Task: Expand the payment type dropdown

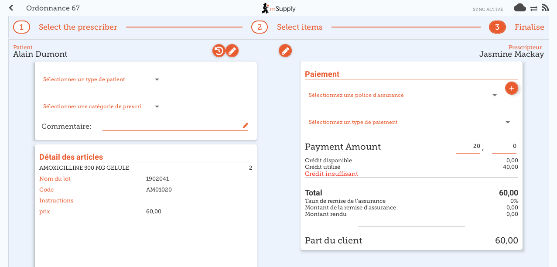Action: tap(507, 123)
